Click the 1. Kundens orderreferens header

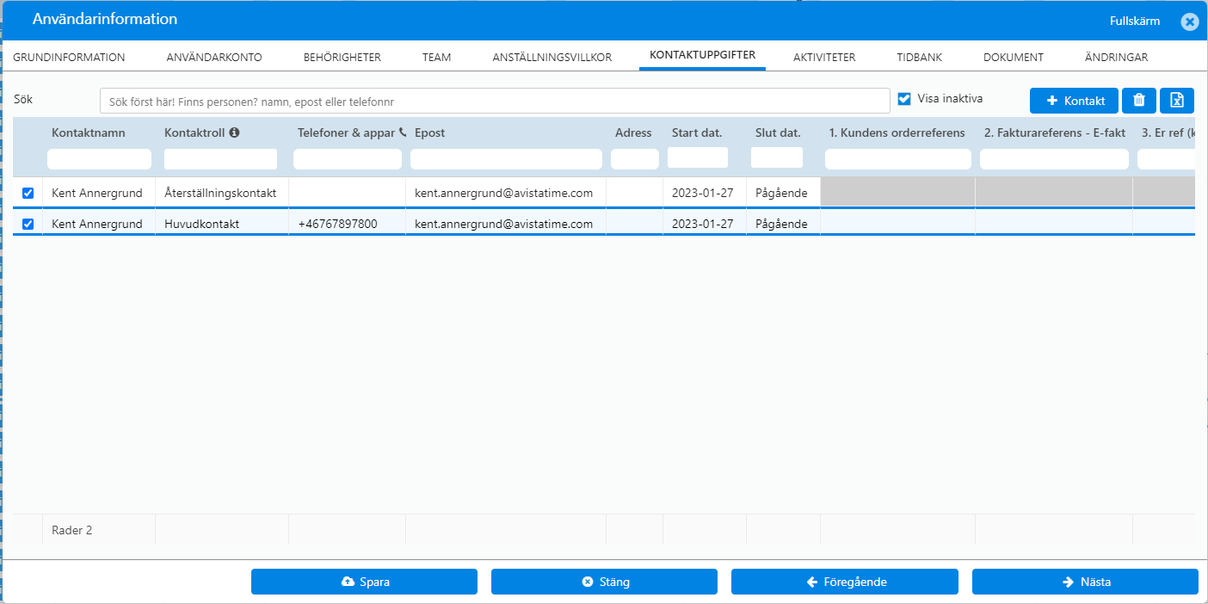click(x=897, y=133)
